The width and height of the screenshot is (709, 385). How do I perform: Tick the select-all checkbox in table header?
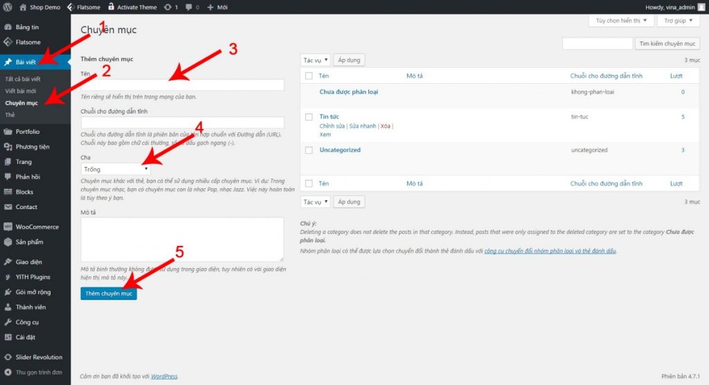(x=309, y=76)
